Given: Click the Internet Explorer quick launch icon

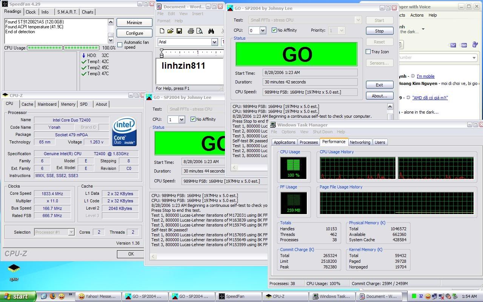Looking at the screenshot, I should click(x=44, y=296).
